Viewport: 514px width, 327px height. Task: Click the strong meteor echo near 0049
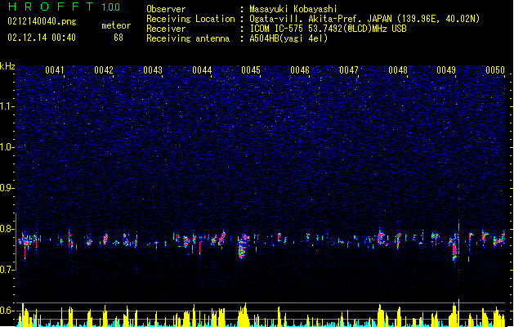[x=455, y=249]
